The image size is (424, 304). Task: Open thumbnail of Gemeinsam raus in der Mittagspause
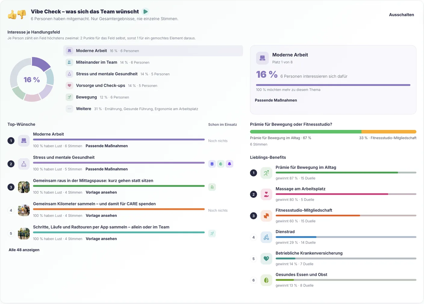point(24,187)
